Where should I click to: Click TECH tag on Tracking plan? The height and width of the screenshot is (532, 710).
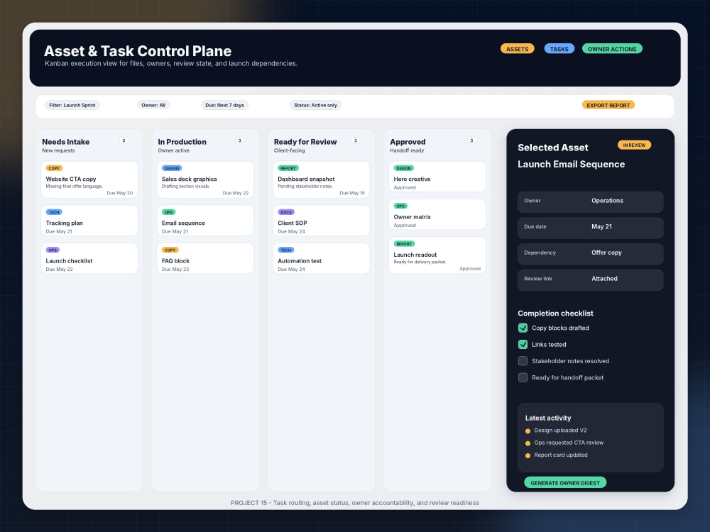click(54, 212)
